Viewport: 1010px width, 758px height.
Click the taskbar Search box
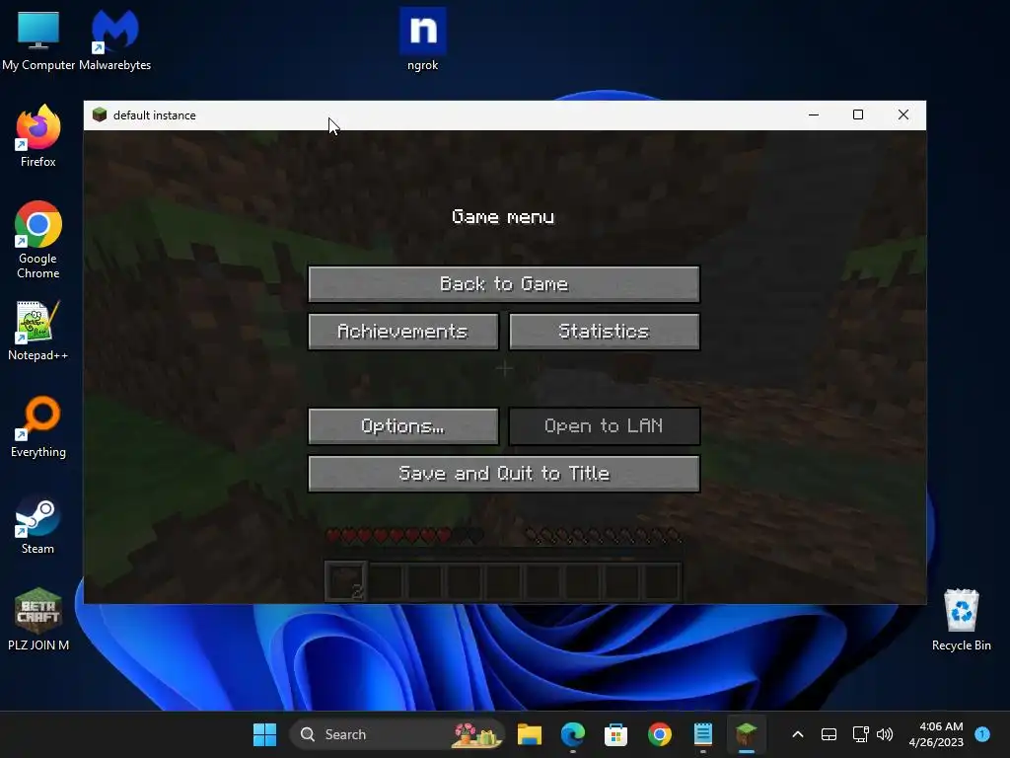(x=397, y=734)
